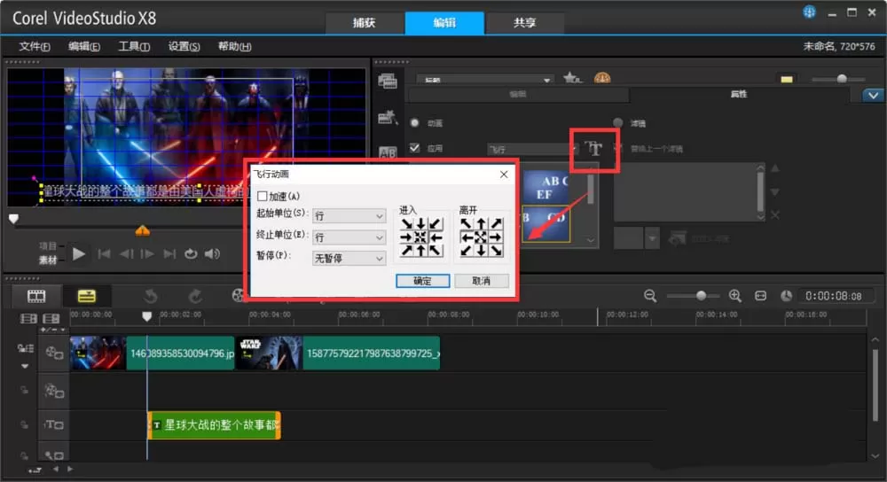This screenshot has height=482, width=887.
Task: Switch to the 捕获 tab
Action: coord(365,23)
